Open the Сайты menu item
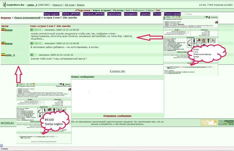This screenshot has width=234, height=151. [x=150, y=10]
